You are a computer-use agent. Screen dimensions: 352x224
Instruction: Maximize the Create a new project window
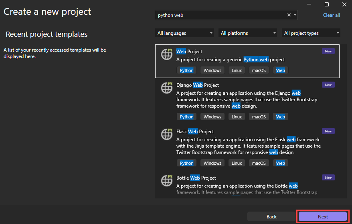pyautogui.click(x=327, y=4)
